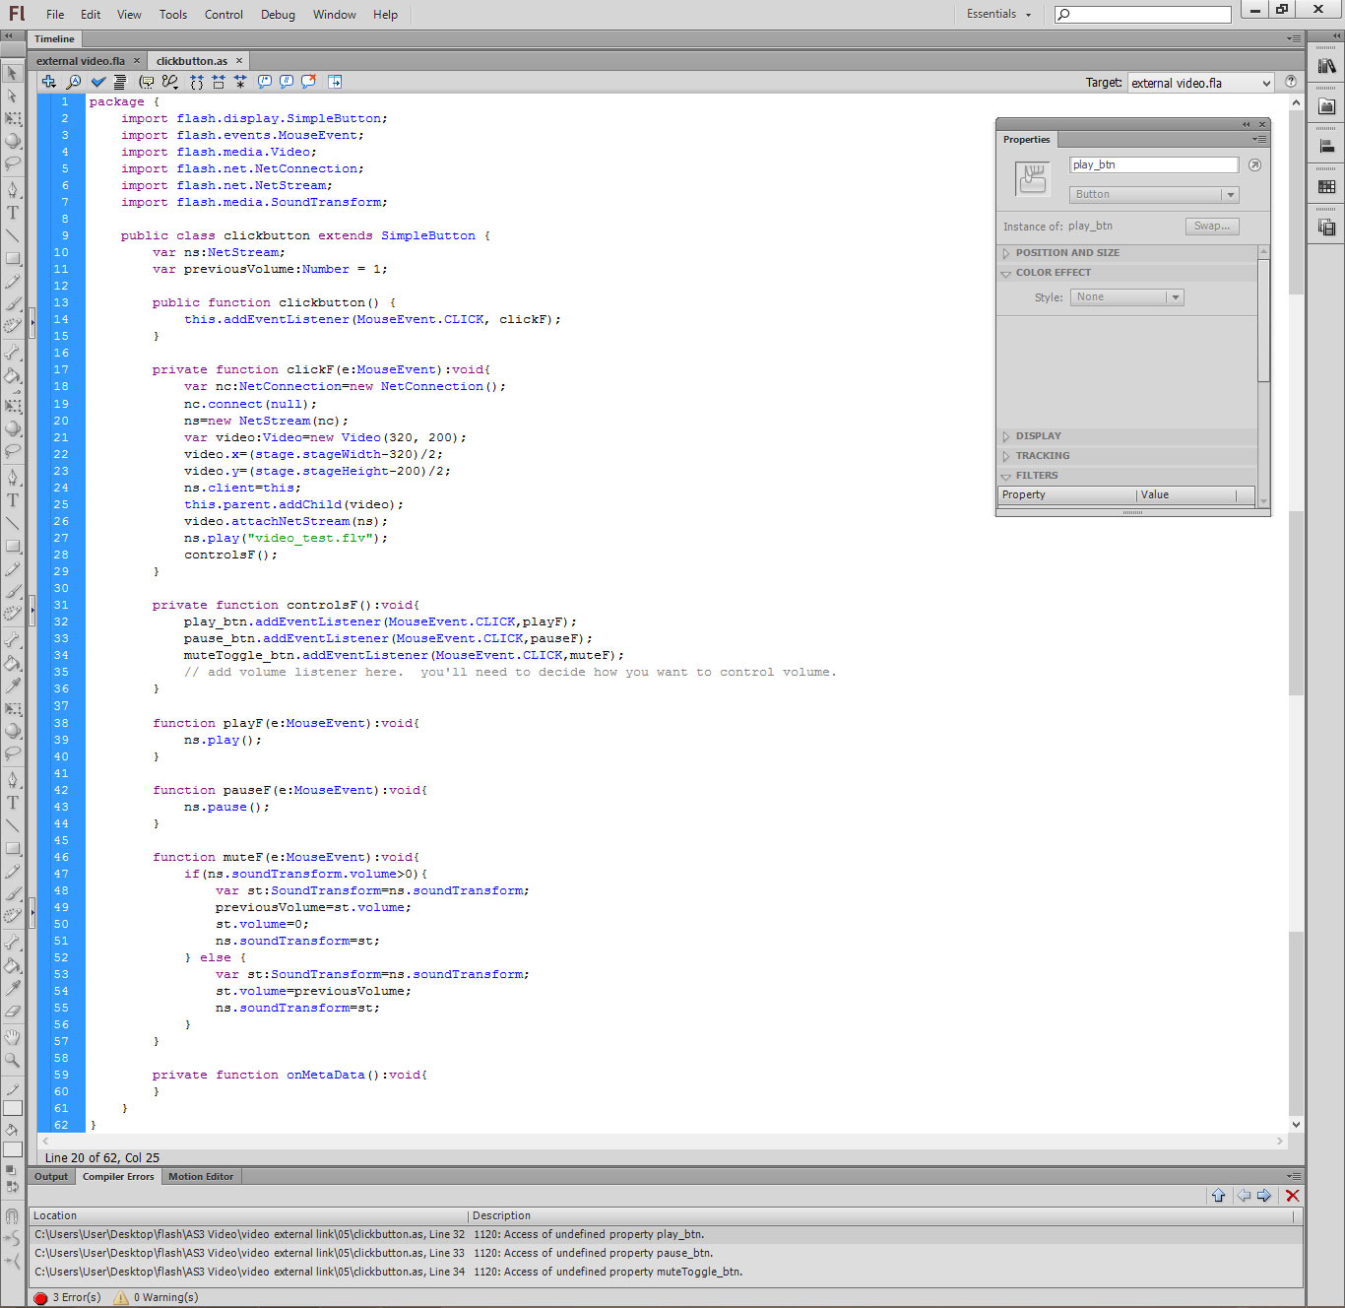The image size is (1345, 1308).
Task: Select the error row for undefined property muteToggle_btn
Action: pos(666,1273)
